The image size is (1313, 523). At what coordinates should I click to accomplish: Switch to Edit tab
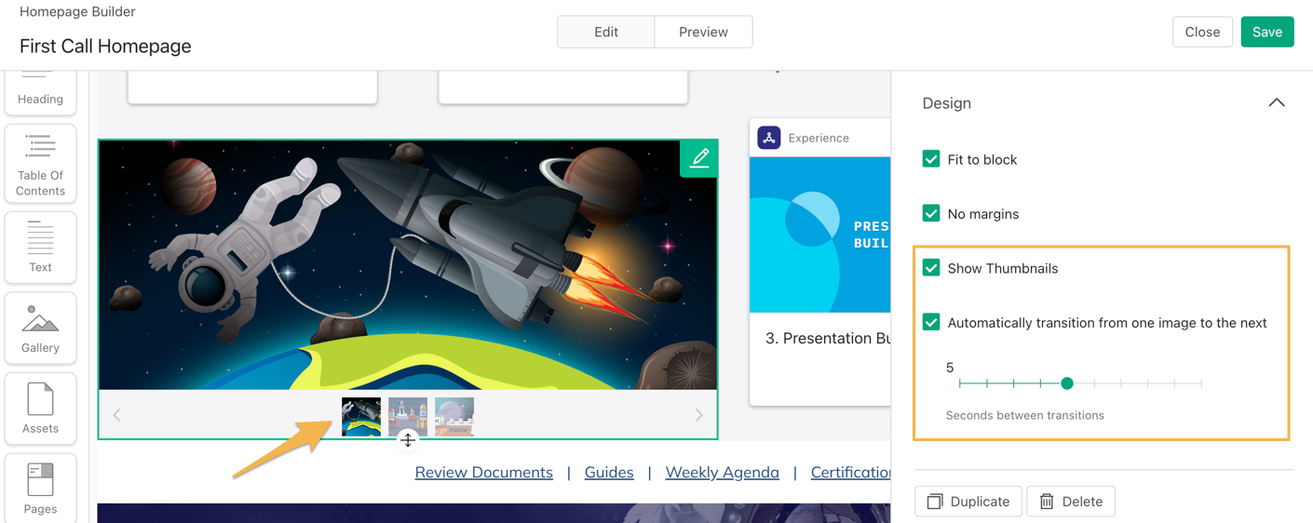click(606, 32)
